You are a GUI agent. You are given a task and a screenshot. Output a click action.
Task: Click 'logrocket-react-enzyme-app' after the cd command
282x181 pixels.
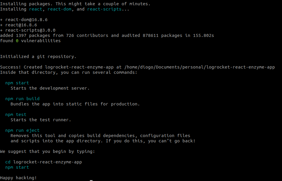[x=48, y=162]
